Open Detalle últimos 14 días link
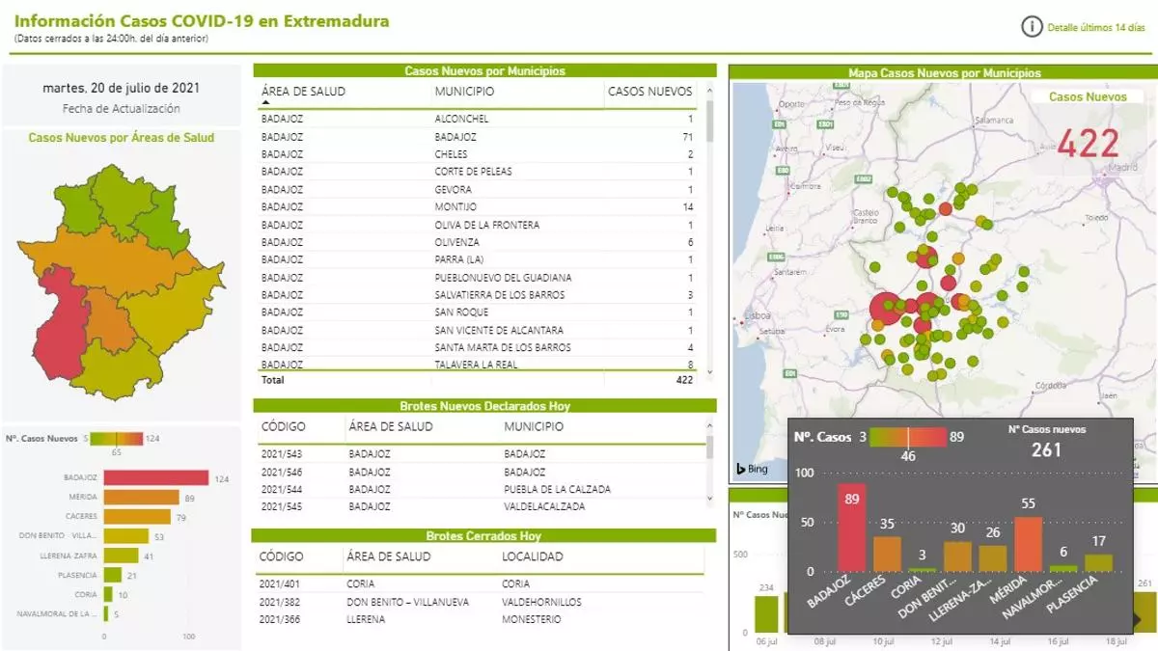The width and height of the screenshot is (1158, 651). click(x=1096, y=28)
